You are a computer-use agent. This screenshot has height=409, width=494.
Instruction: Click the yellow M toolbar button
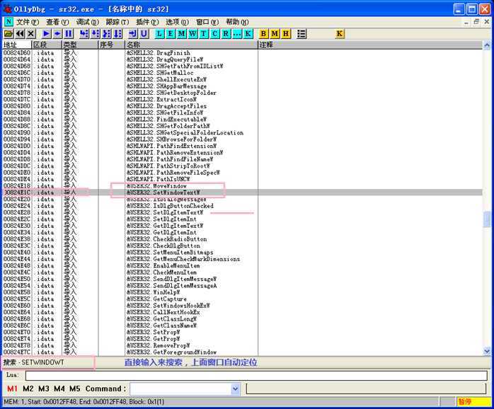[x=275, y=33]
